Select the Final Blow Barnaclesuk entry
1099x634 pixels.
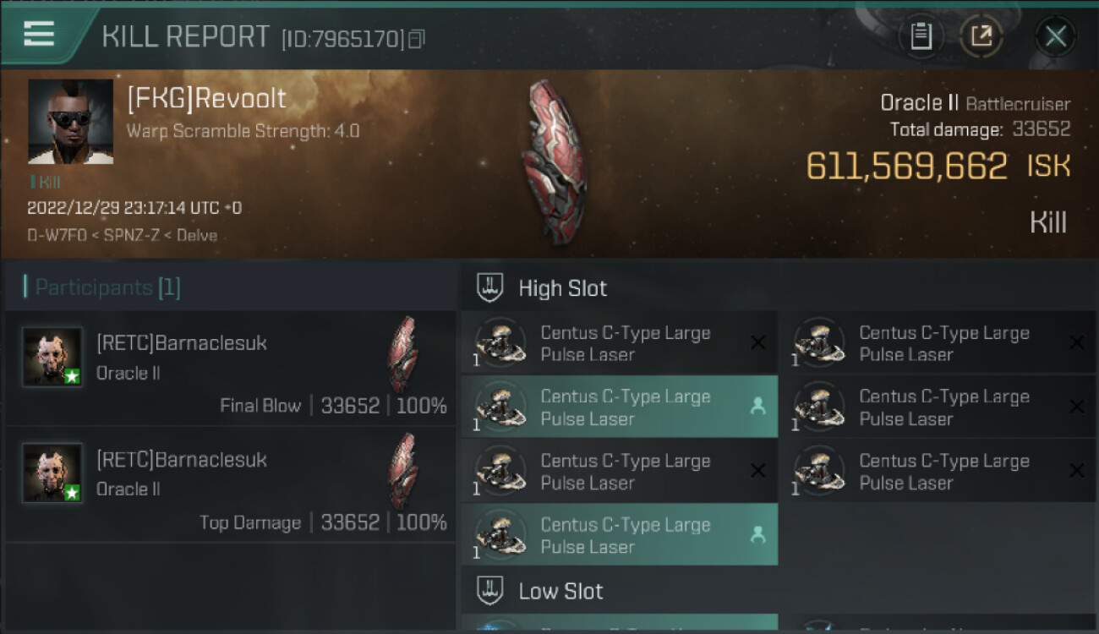(230, 369)
